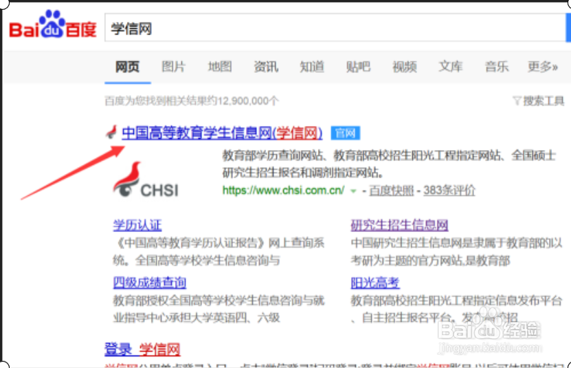The image size is (571, 368).
Task: Open the 中国高等教育学生信息网(学信网) result
Action: pyautogui.click(x=222, y=133)
